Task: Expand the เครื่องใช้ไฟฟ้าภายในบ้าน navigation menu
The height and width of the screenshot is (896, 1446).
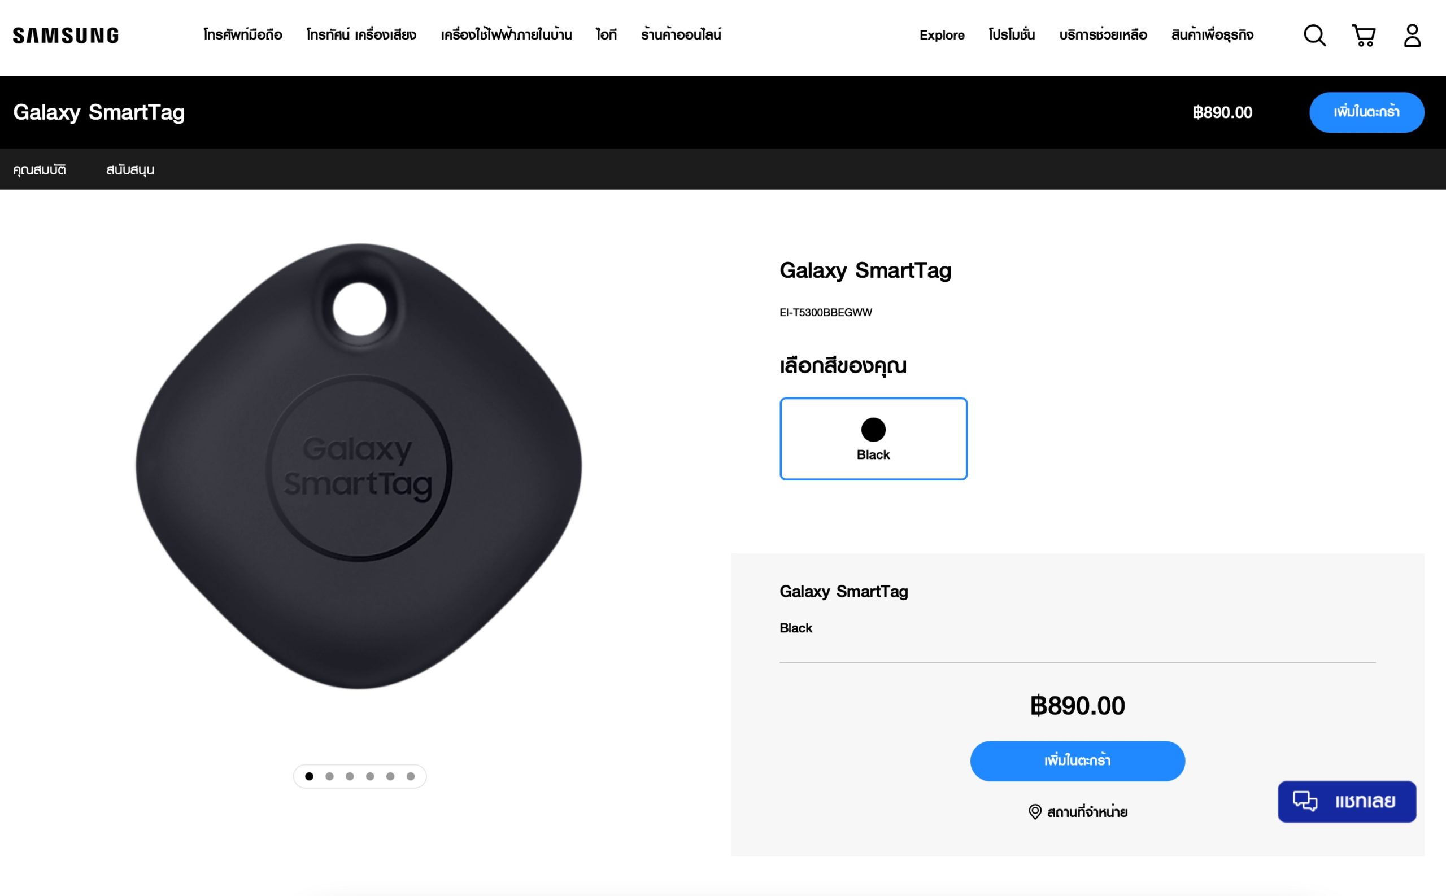Action: (506, 35)
